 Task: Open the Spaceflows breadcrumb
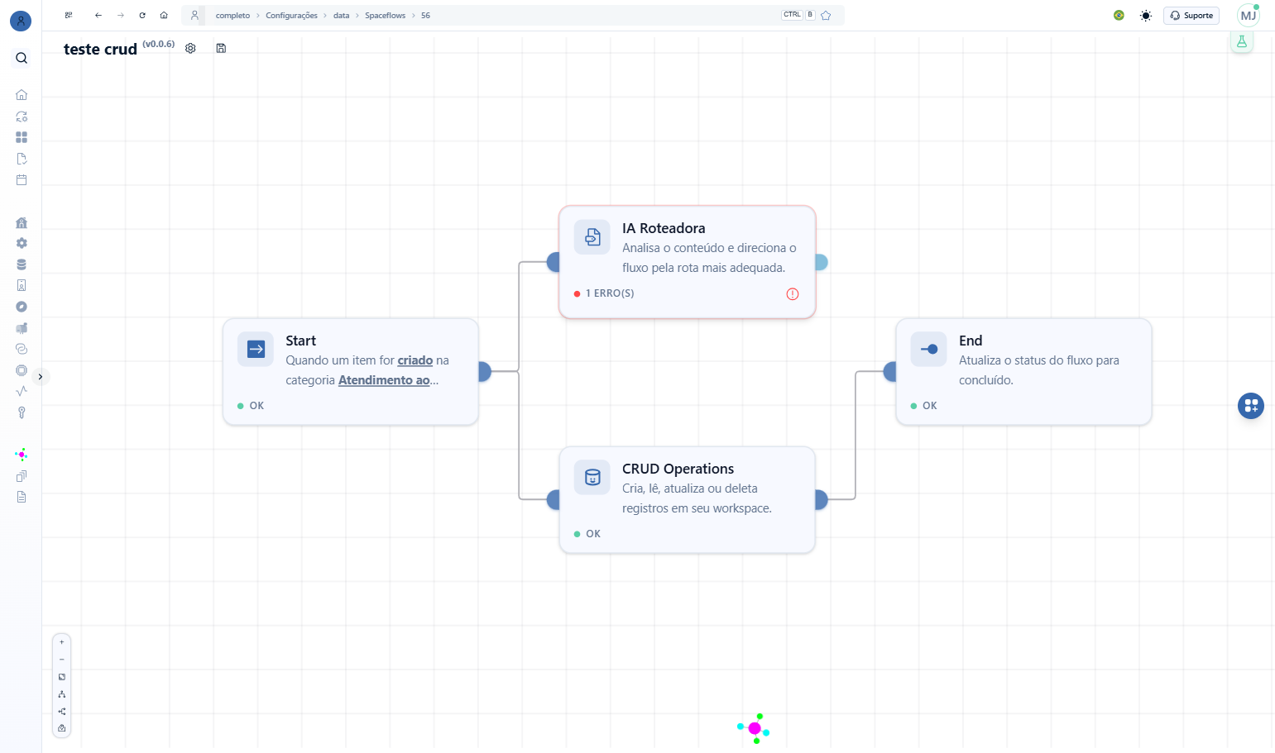tap(385, 16)
